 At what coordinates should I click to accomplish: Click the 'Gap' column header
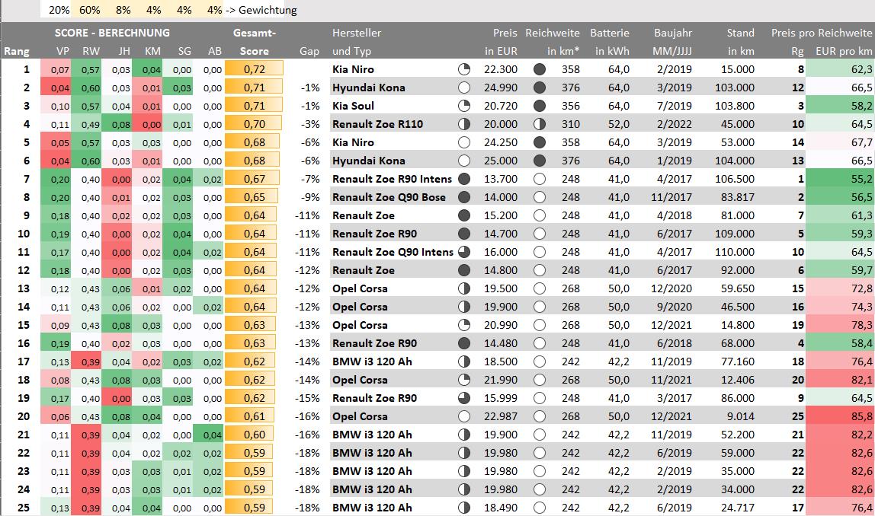tap(309, 51)
